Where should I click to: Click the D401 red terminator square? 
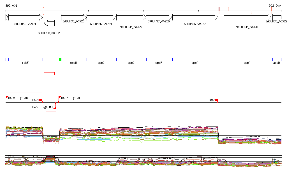tap(41, 100)
